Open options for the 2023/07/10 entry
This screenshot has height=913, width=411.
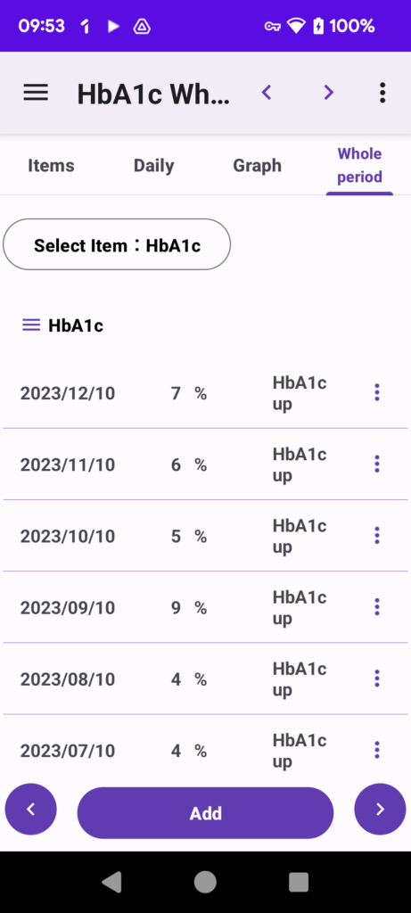[x=376, y=750]
